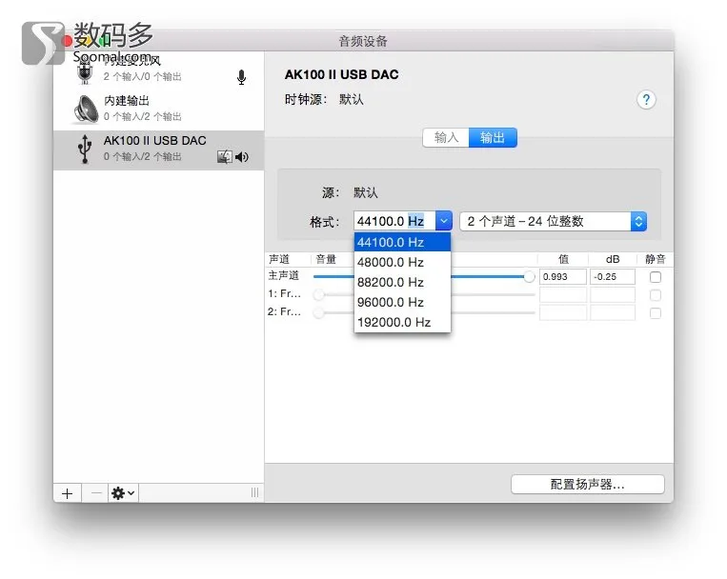The image size is (727, 579).
Task: Select 44100.0 Hz in format dropdown list
Action: click(402, 242)
